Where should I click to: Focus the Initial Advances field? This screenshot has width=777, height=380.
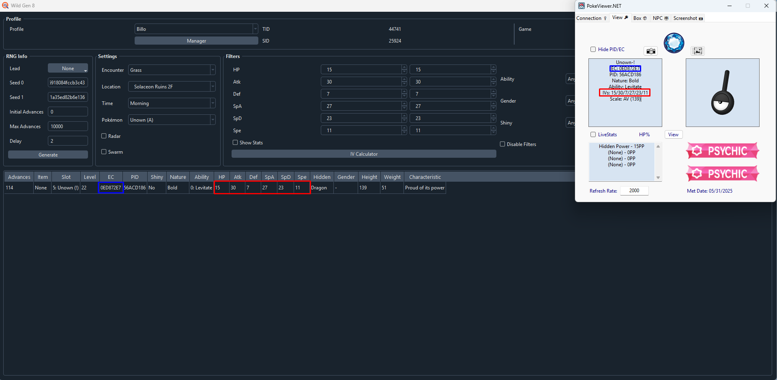pyautogui.click(x=68, y=112)
